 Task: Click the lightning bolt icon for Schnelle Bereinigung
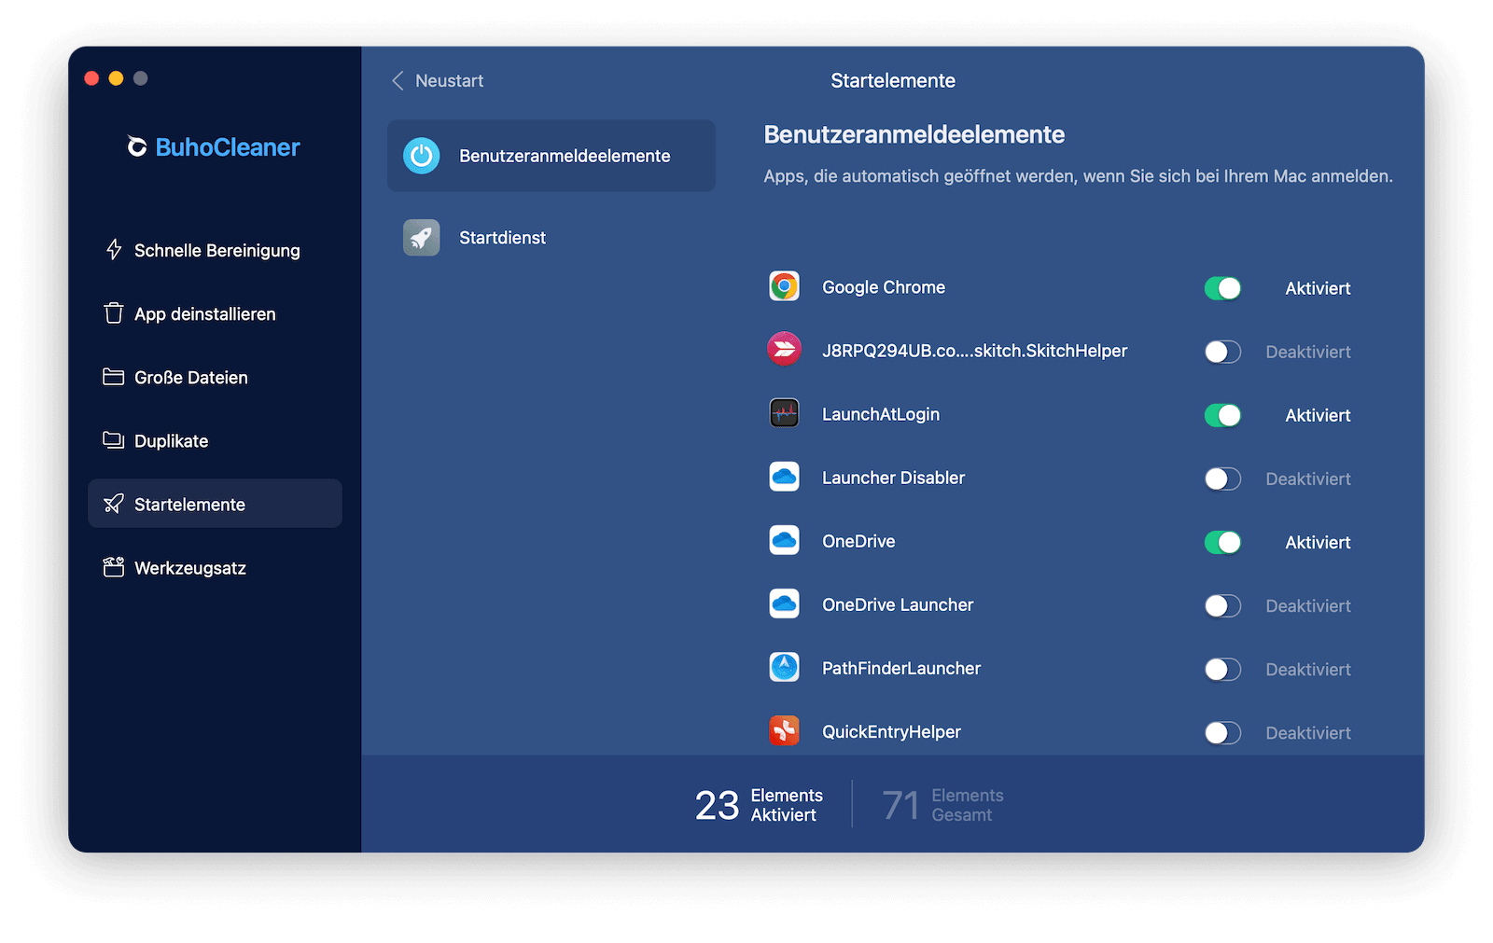click(114, 249)
